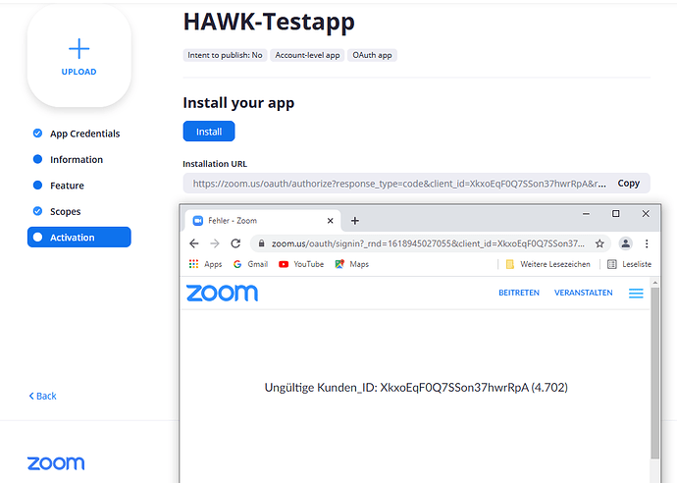This screenshot has height=483, width=677.
Task: Open the Gmail bookmark
Action: coord(251,264)
